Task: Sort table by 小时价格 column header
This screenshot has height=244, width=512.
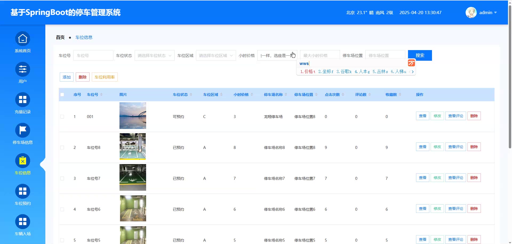Action: point(241,95)
